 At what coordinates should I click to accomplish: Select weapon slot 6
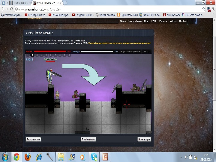(51, 55)
